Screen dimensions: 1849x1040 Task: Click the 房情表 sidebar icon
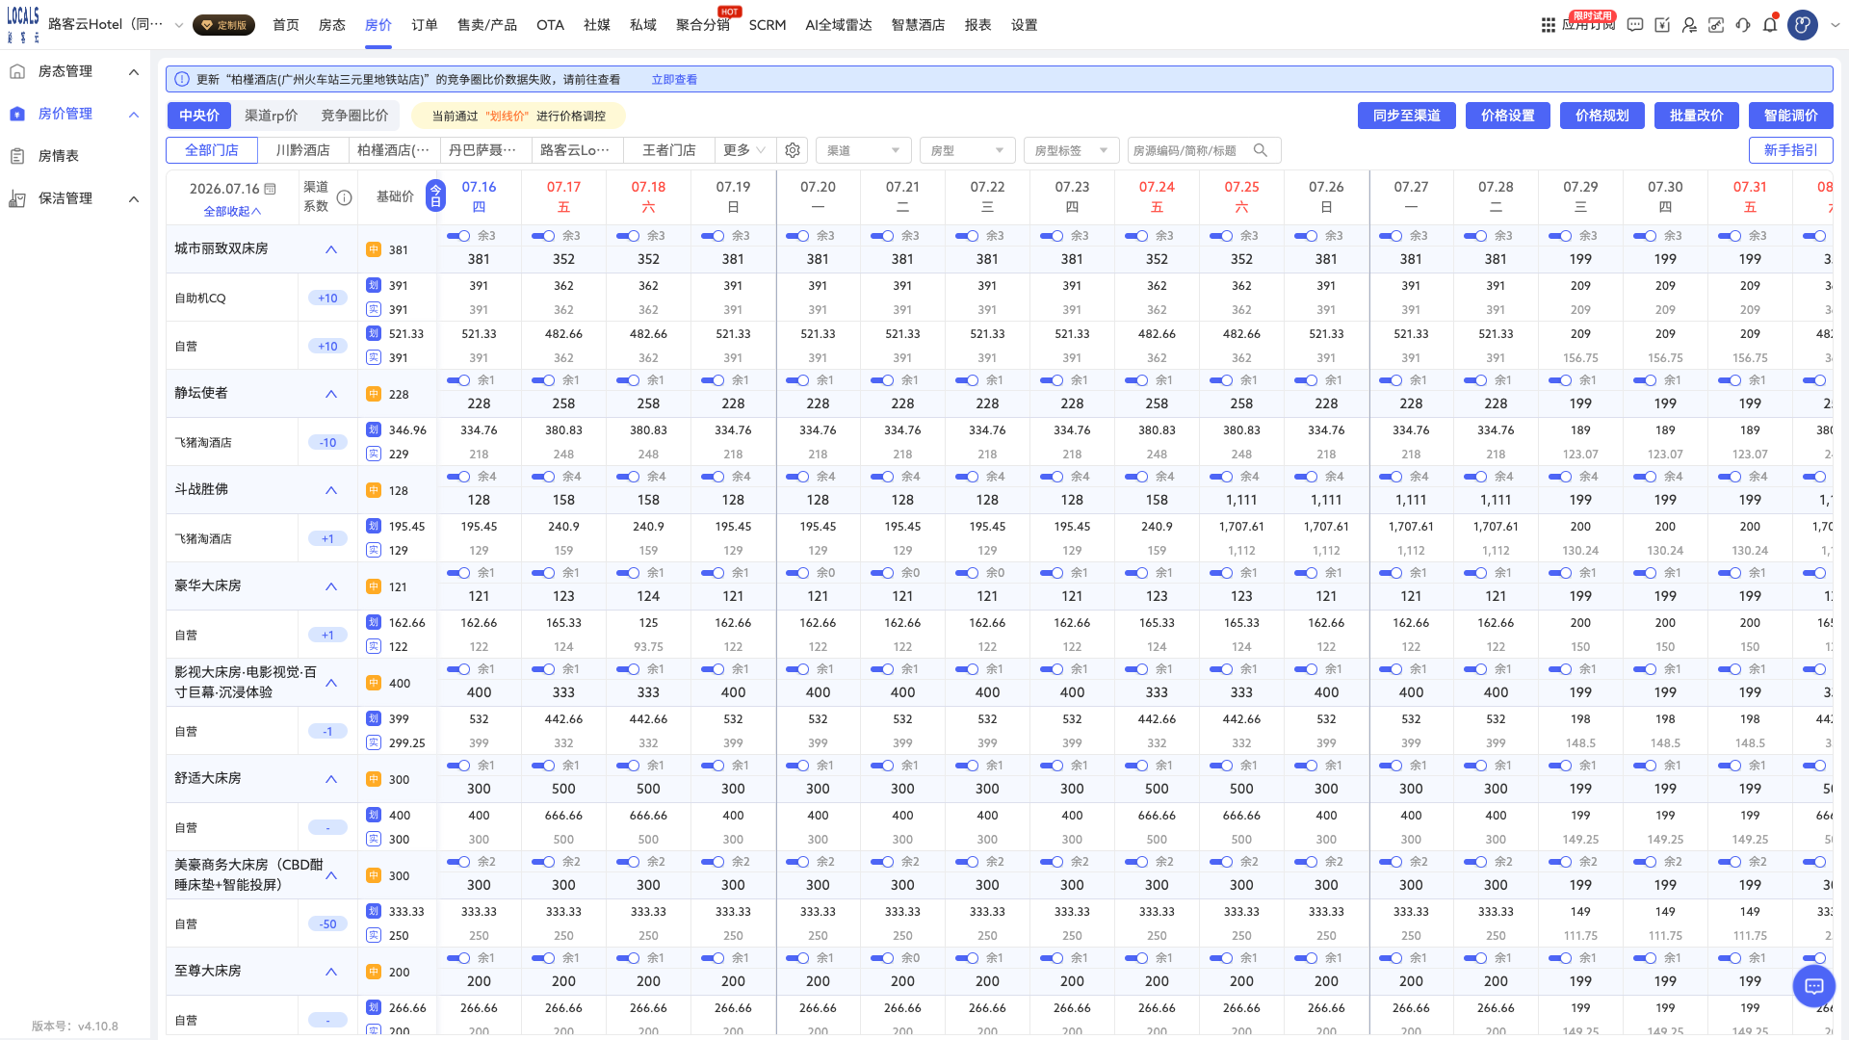[17, 156]
